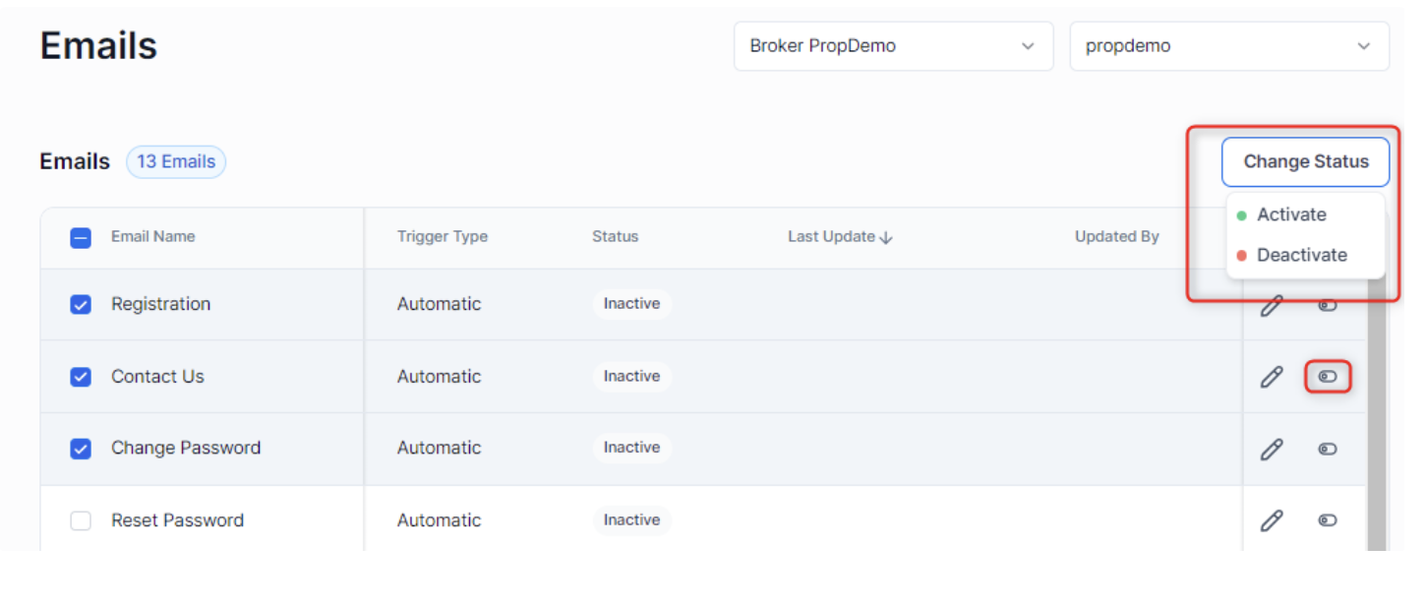The image size is (1426, 606).
Task: Choose Deactivate from status menu
Action: 1301,255
